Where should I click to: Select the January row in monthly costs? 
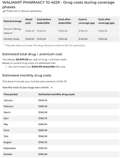[x=61, y=100]
